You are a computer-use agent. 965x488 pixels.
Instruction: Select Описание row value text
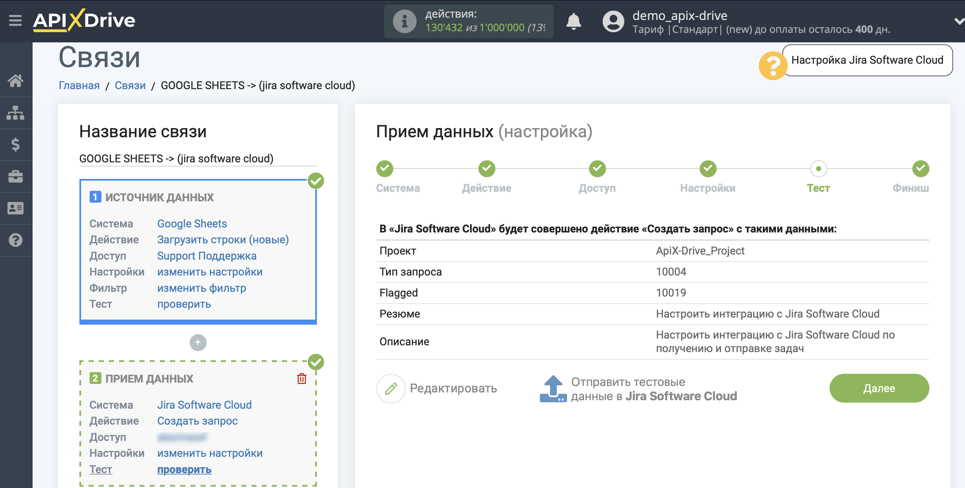pos(775,341)
